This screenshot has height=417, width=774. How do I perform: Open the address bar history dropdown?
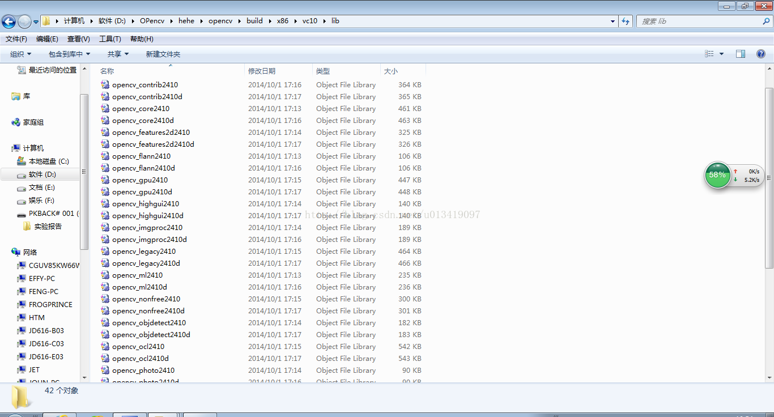point(613,21)
